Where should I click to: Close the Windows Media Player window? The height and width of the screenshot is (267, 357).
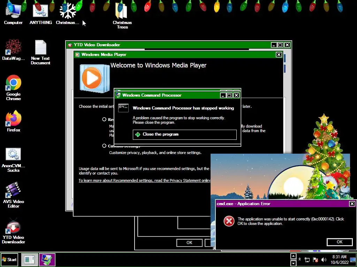[x=279, y=55]
